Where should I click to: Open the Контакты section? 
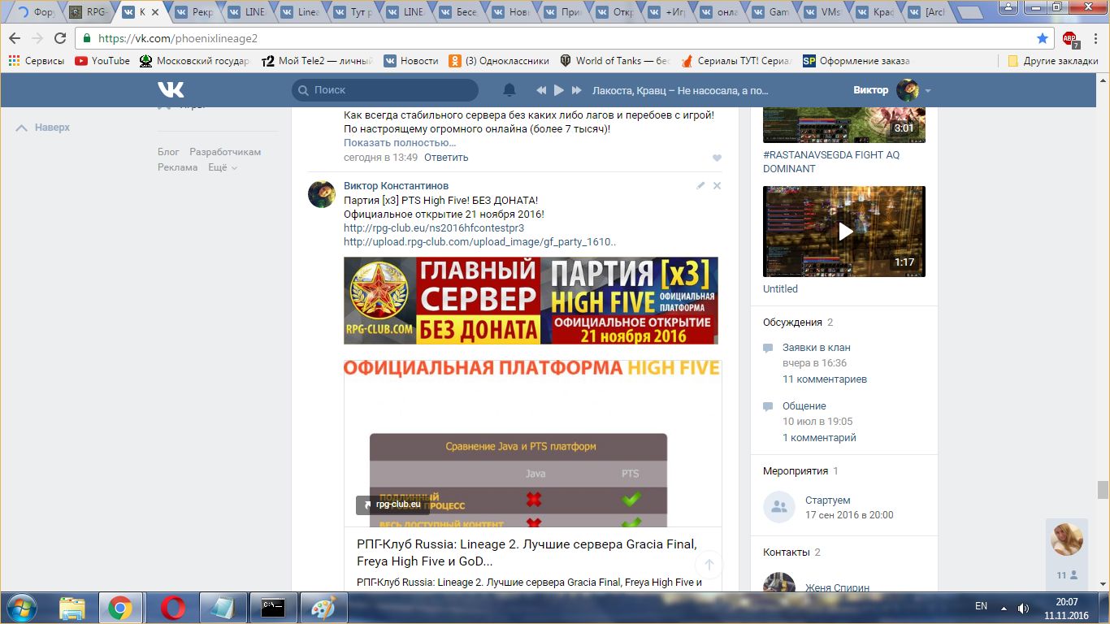tap(786, 552)
